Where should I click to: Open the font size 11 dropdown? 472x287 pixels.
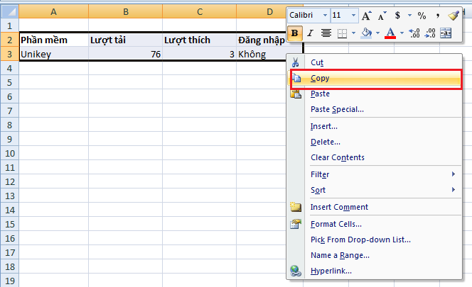click(x=355, y=15)
